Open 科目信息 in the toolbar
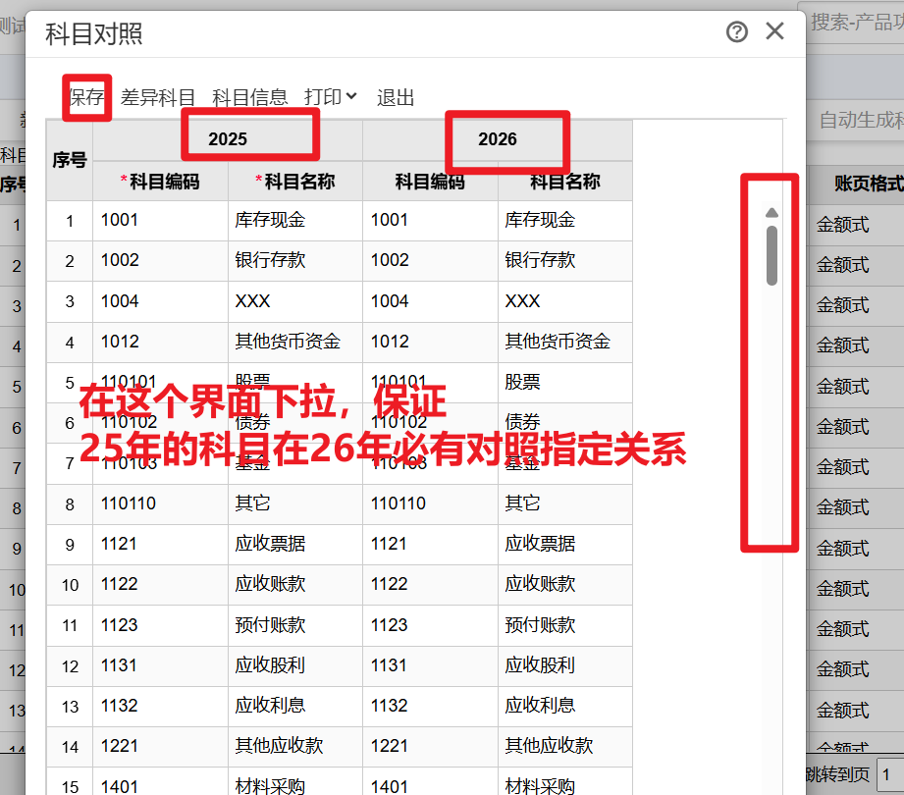Viewport: 904px width, 795px height. pyautogui.click(x=249, y=97)
